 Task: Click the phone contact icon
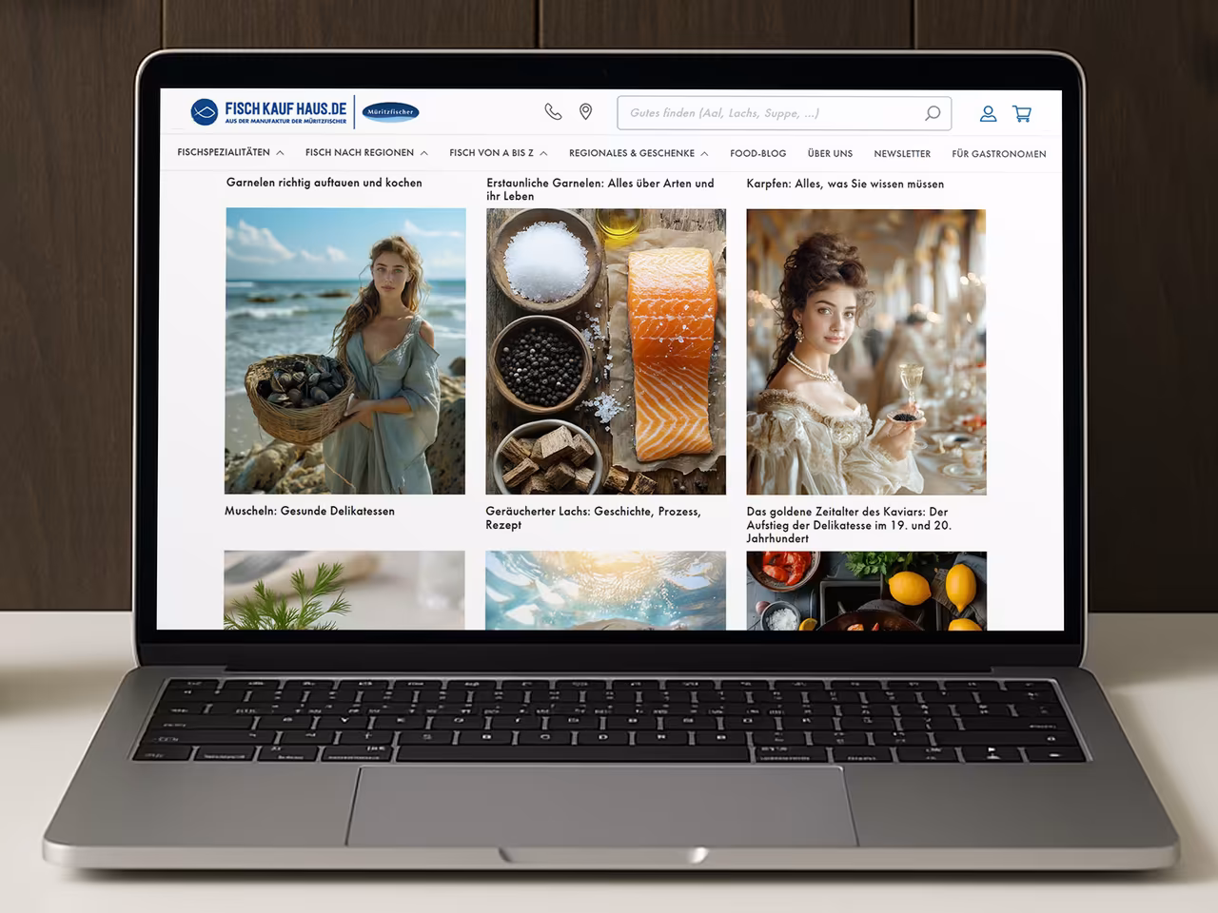[553, 112]
